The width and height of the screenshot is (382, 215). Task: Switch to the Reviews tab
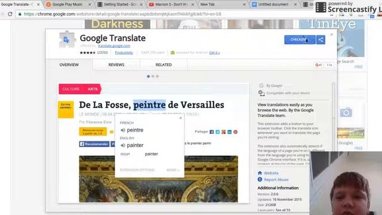[116, 65]
